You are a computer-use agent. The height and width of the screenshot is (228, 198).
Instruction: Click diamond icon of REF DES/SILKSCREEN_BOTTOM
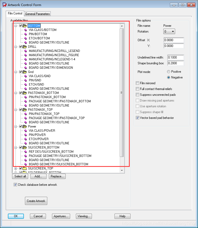click(26, 152)
